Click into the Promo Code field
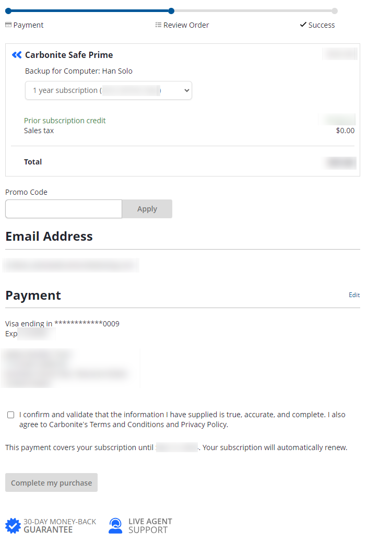The height and width of the screenshot is (542, 367). [64, 209]
